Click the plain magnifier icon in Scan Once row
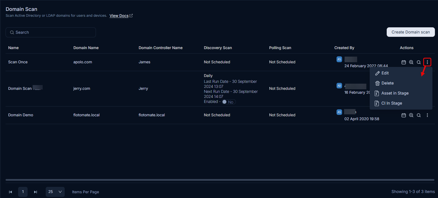This screenshot has width=438, height=198. [419, 62]
